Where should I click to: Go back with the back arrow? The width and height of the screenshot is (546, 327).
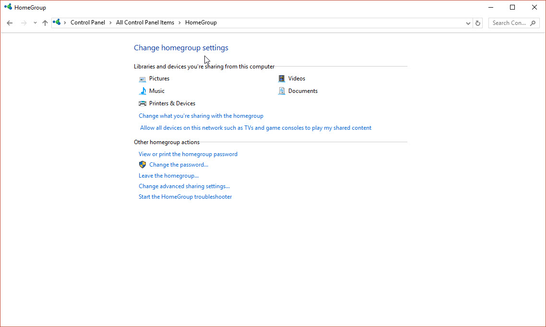click(10, 23)
